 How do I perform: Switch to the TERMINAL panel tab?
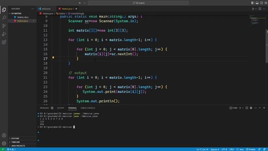72,108
